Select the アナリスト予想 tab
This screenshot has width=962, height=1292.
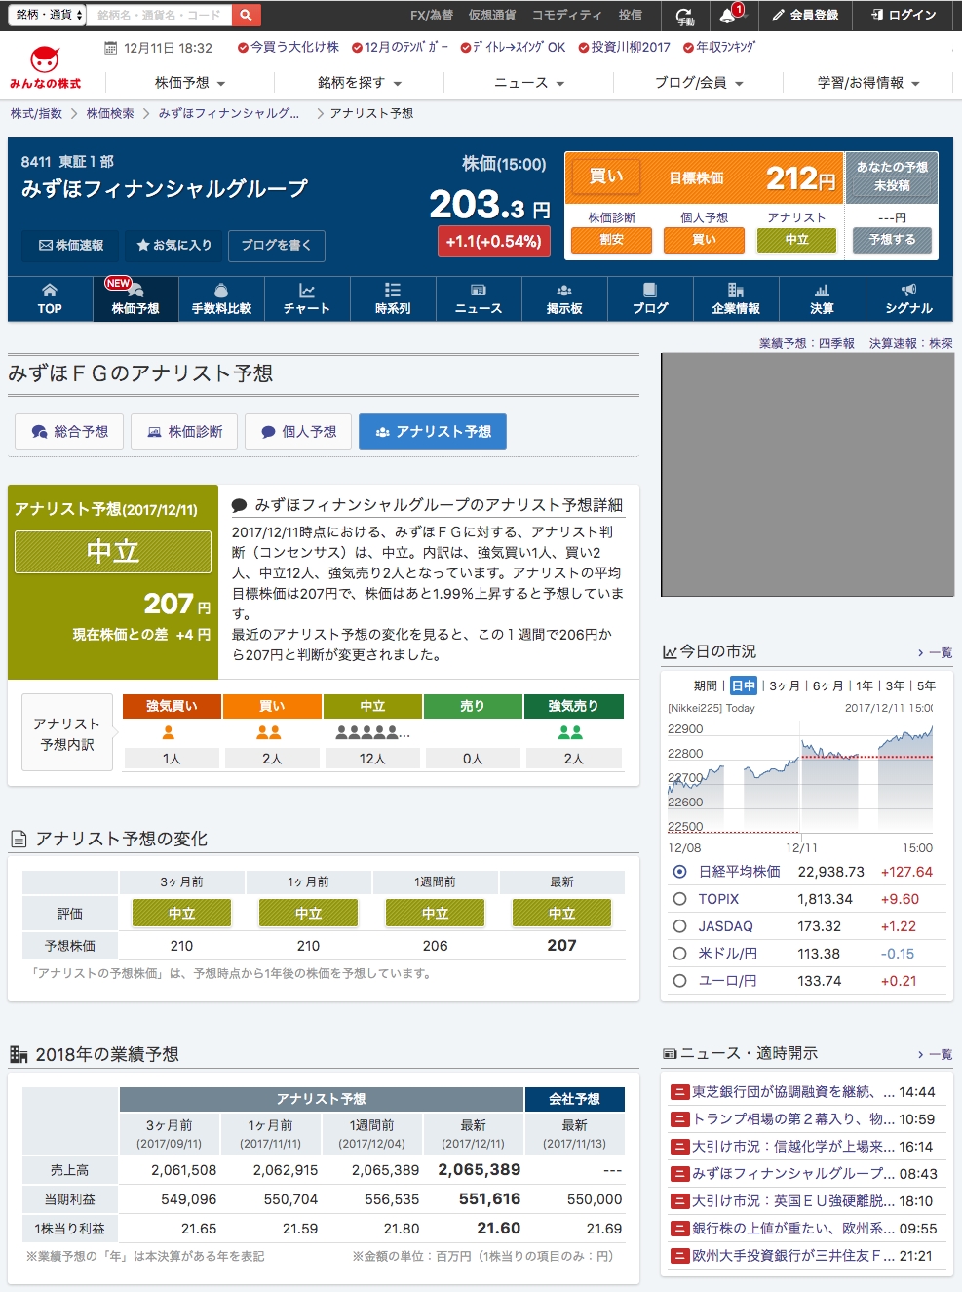pos(433,431)
